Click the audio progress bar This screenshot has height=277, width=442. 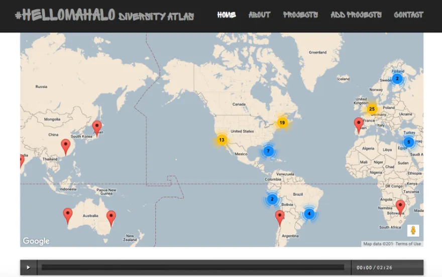click(193, 267)
